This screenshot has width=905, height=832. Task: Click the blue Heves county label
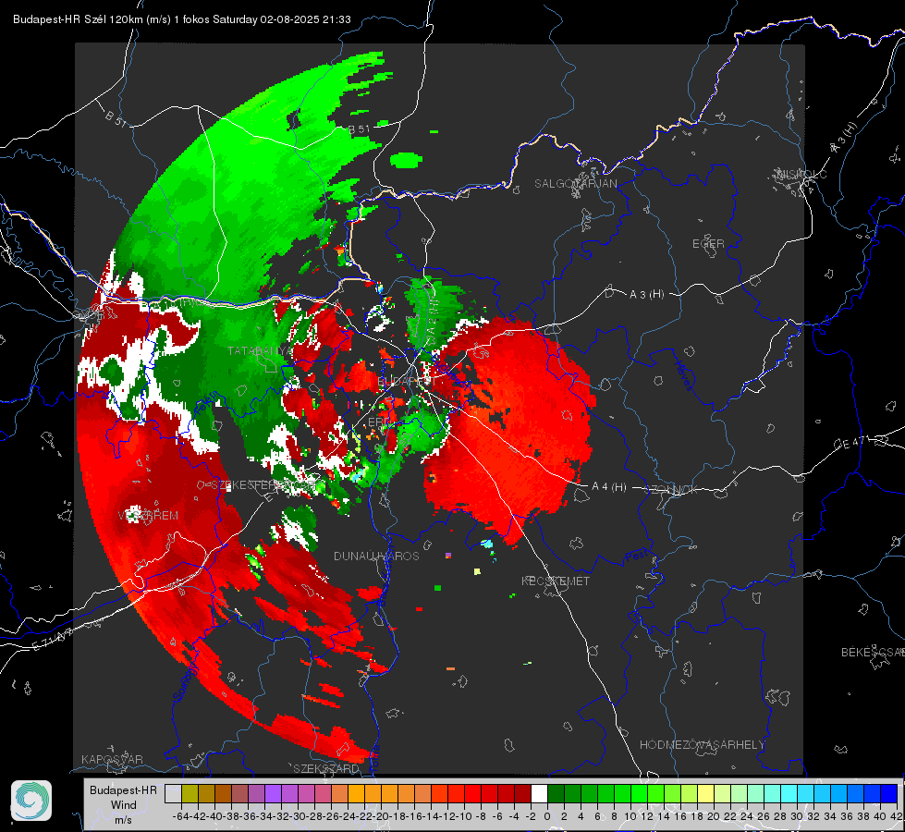point(683,375)
